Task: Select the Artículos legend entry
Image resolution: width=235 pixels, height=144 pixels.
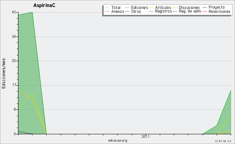Action: (160, 7)
